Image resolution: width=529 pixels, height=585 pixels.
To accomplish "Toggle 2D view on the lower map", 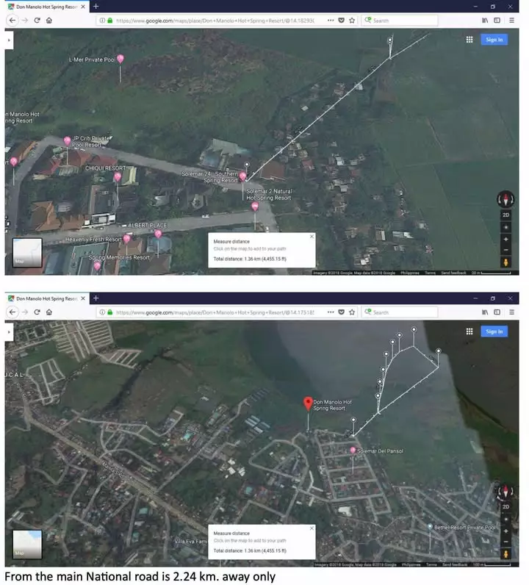I will click(506, 506).
